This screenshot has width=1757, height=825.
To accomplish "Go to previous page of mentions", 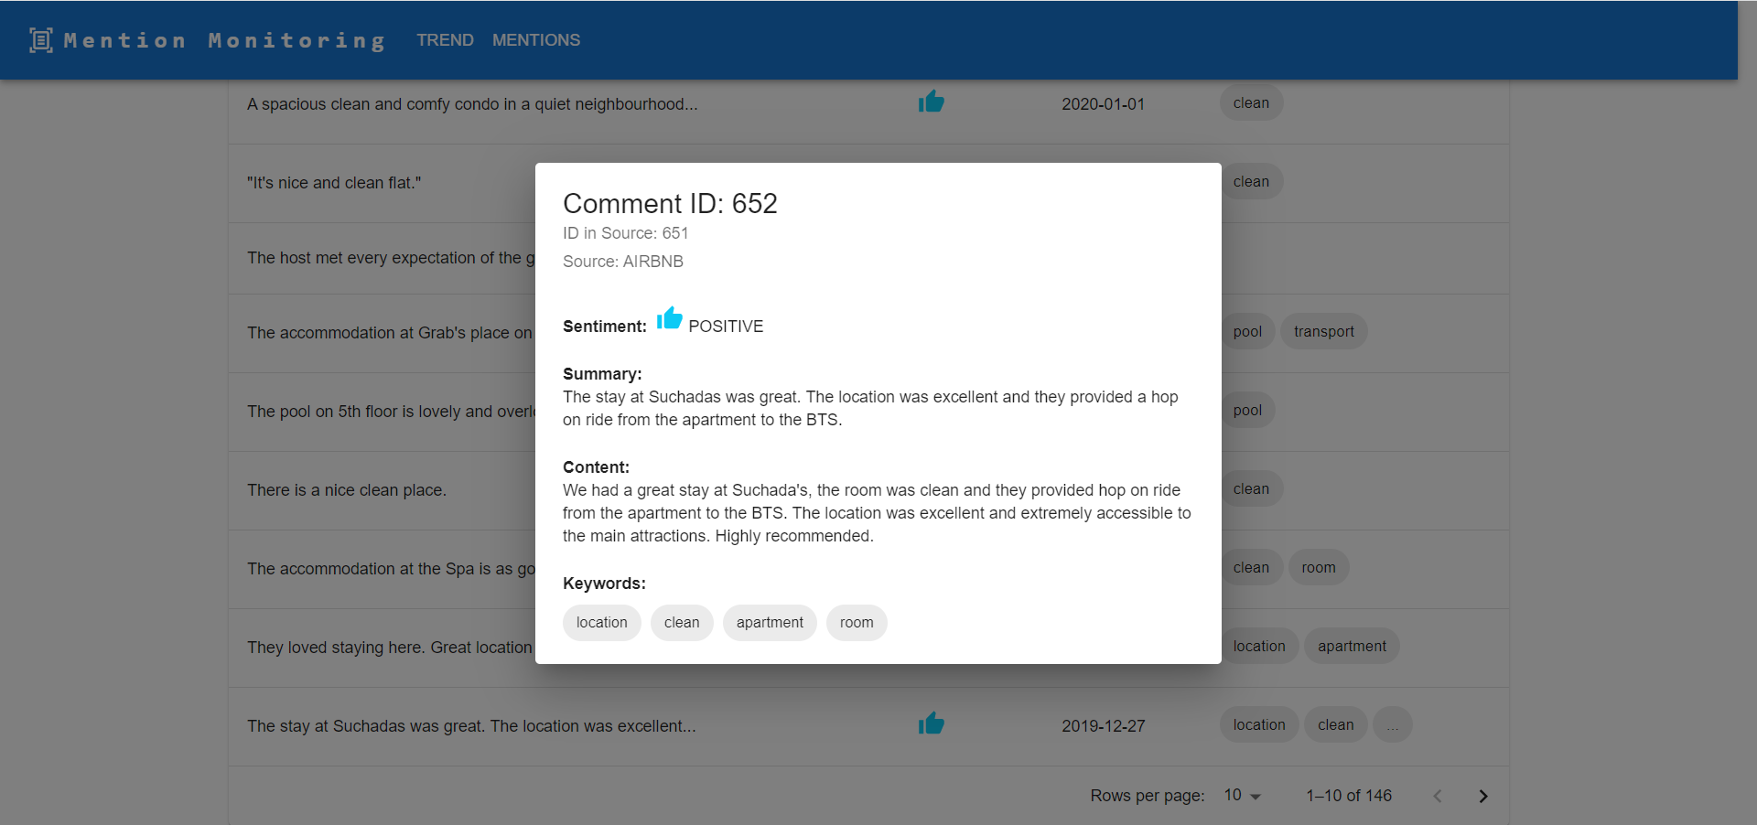I will tap(1438, 796).
